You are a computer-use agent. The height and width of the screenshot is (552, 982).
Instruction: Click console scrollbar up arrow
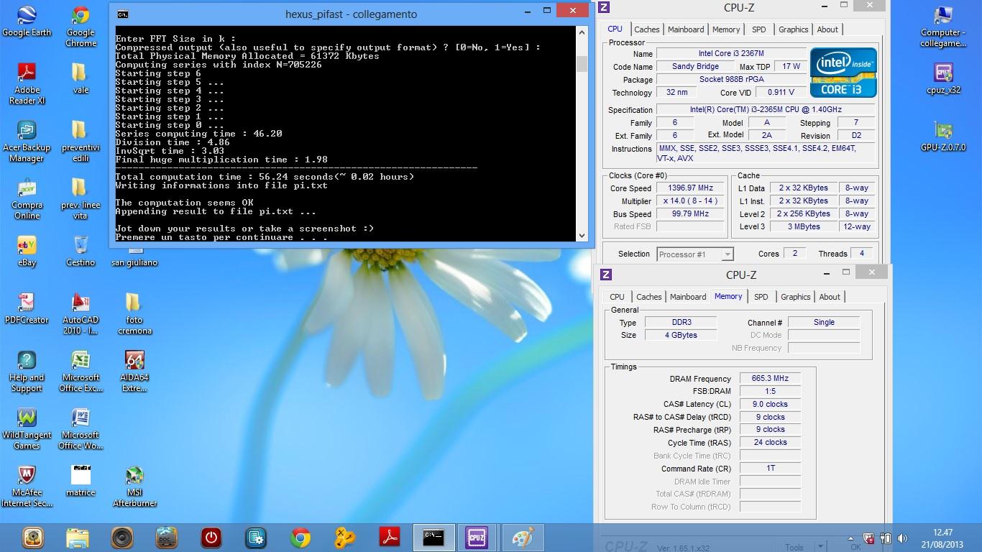click(582, 32)
